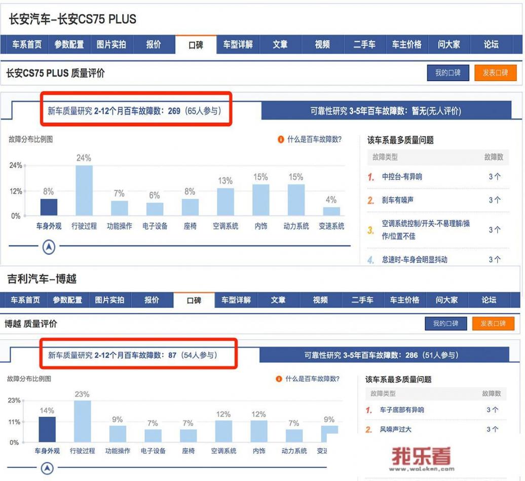525x481 pixels.
Task: Select 功能操作 category label in 博越 chart
Action: (118, 451)
